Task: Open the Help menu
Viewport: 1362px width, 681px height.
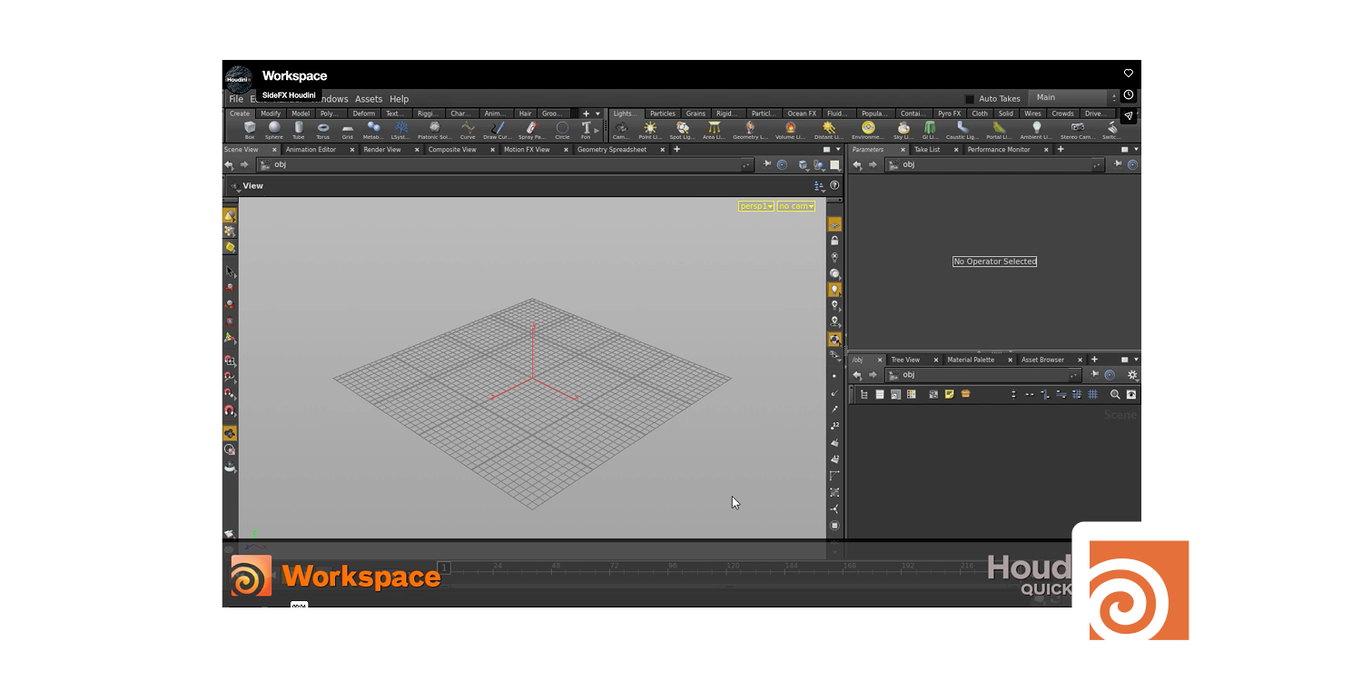Action: click(400, 99)
